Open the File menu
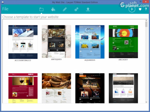Image resolution: width=150 pixels, height=112 pixels. 5,9
